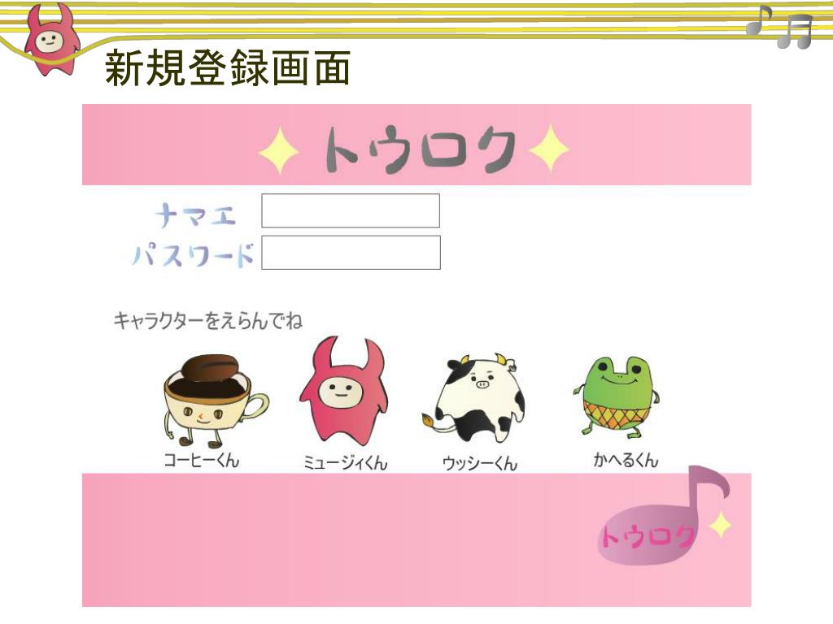The height and width of the screenshot is (624, 833).
Task: Choose the かえるくん frog character
Action: tap(617, 396)
